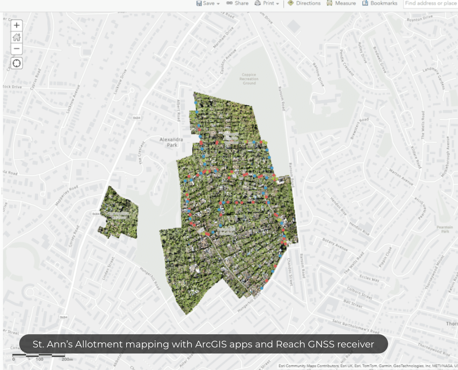Open the Measure tool
The image size is (458, 370).
pos(345,3)
